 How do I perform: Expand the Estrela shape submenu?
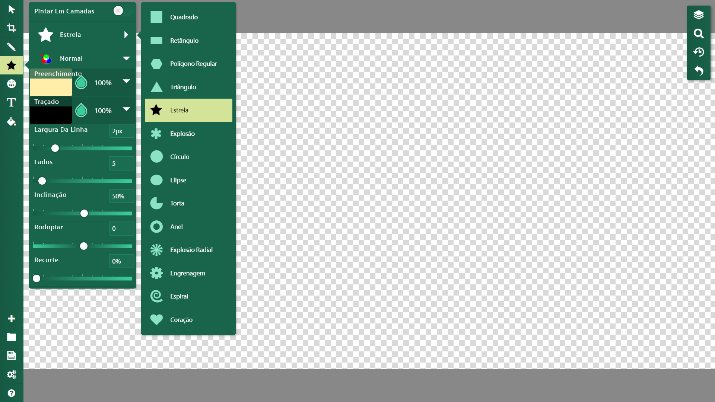pyautogui.click(x=126, y=34)
